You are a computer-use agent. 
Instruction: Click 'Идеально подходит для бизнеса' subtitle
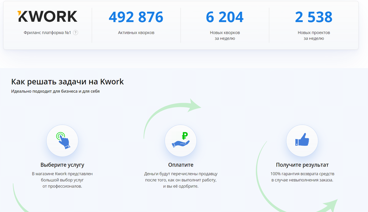[x=55, y=91]
